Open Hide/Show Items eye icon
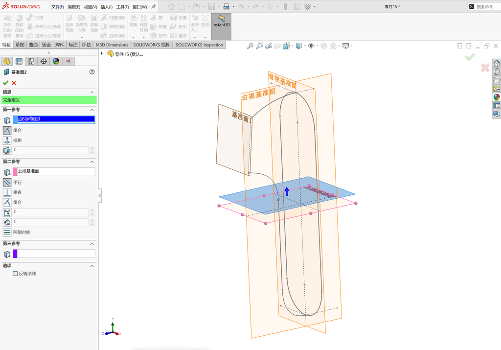 tap(311, 46)
